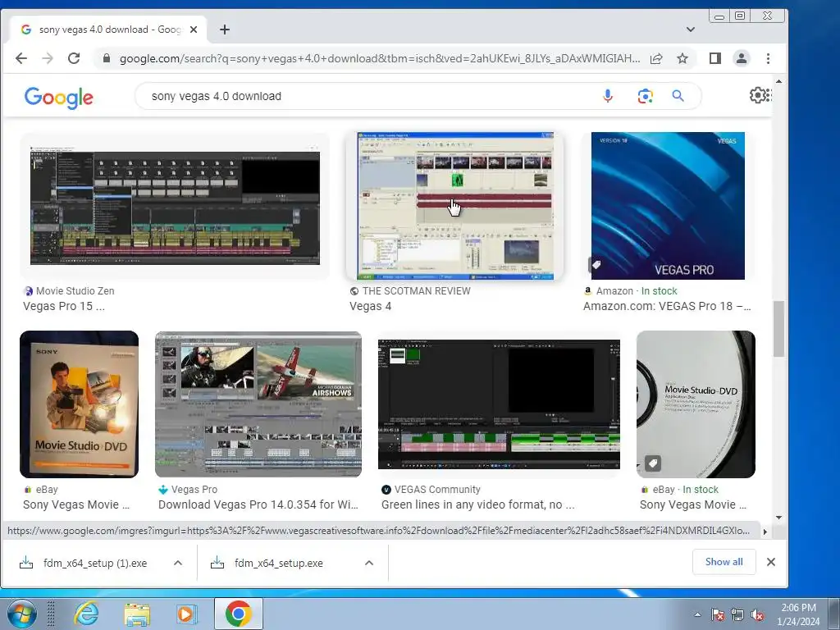
Task: Bookmark this page with the star icon
Action: pyautogui.click(x=682, y=58)
